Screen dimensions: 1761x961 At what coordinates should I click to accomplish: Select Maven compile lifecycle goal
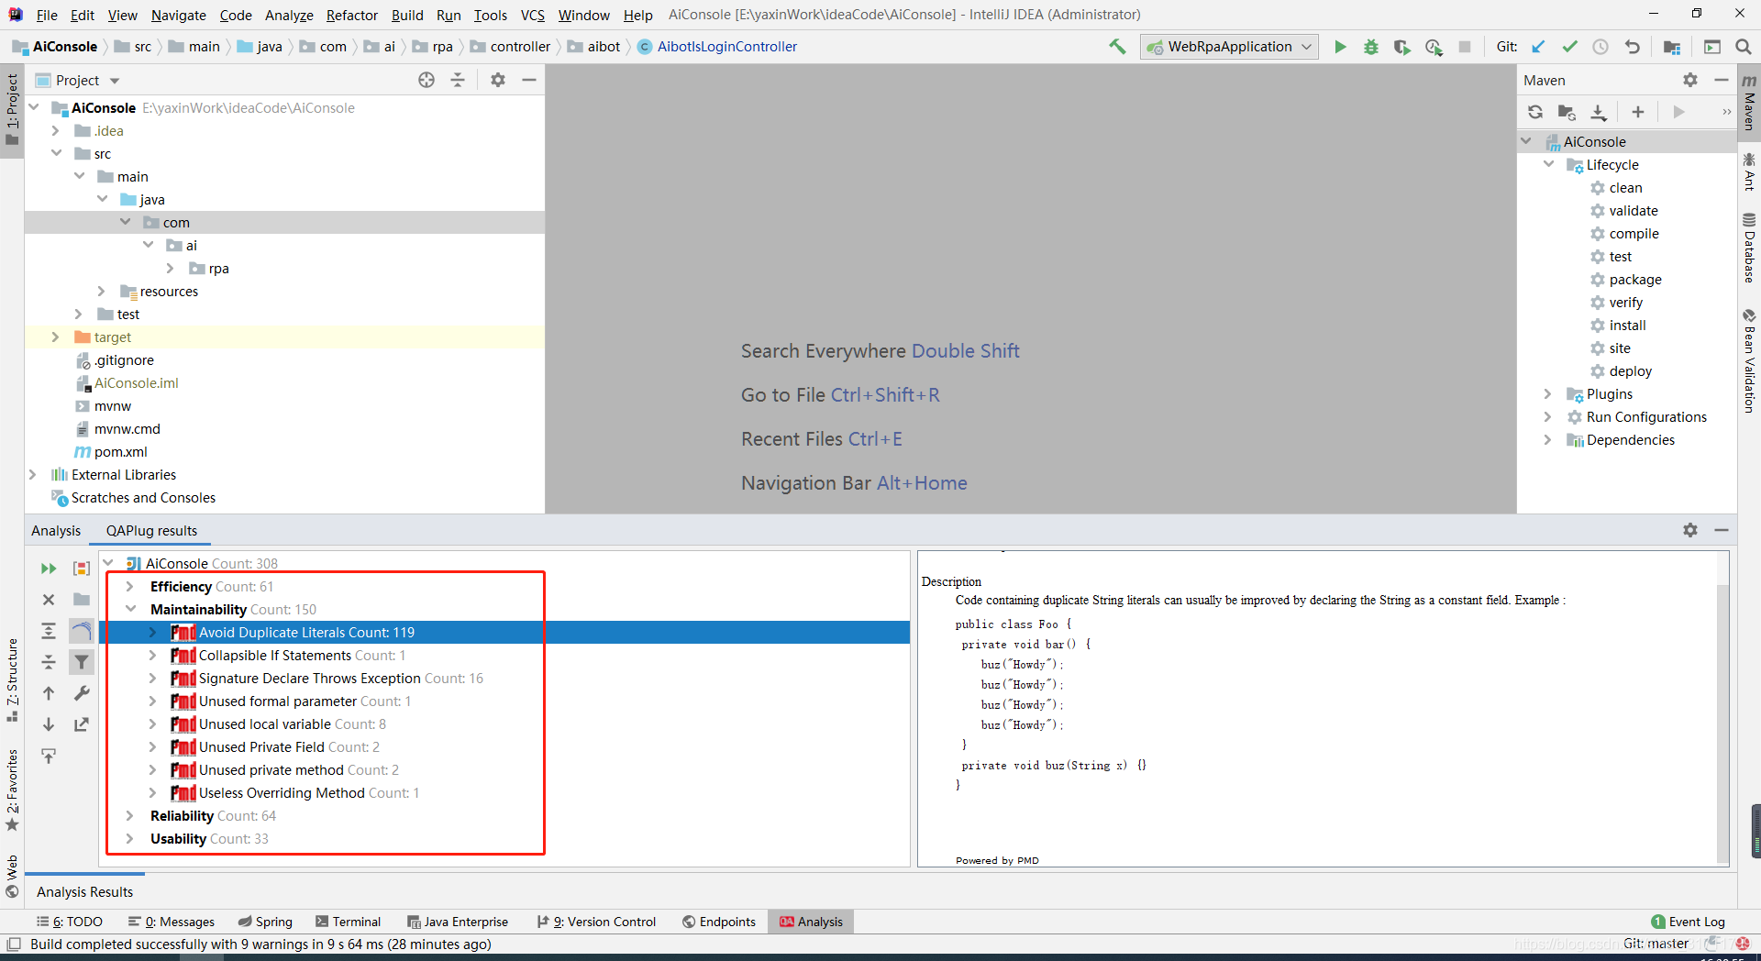coord(1634,234)
